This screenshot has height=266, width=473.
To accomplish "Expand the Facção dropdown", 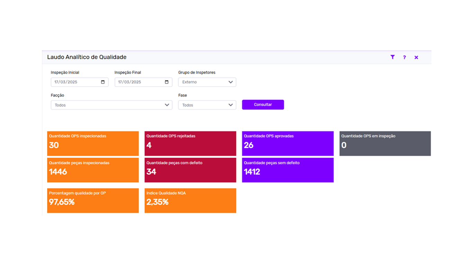I will click(x=111, y=105).
